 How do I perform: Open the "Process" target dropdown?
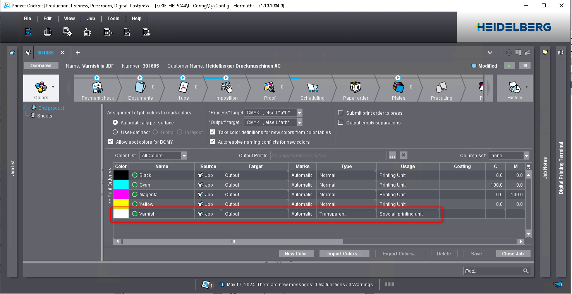click(299, 113)
